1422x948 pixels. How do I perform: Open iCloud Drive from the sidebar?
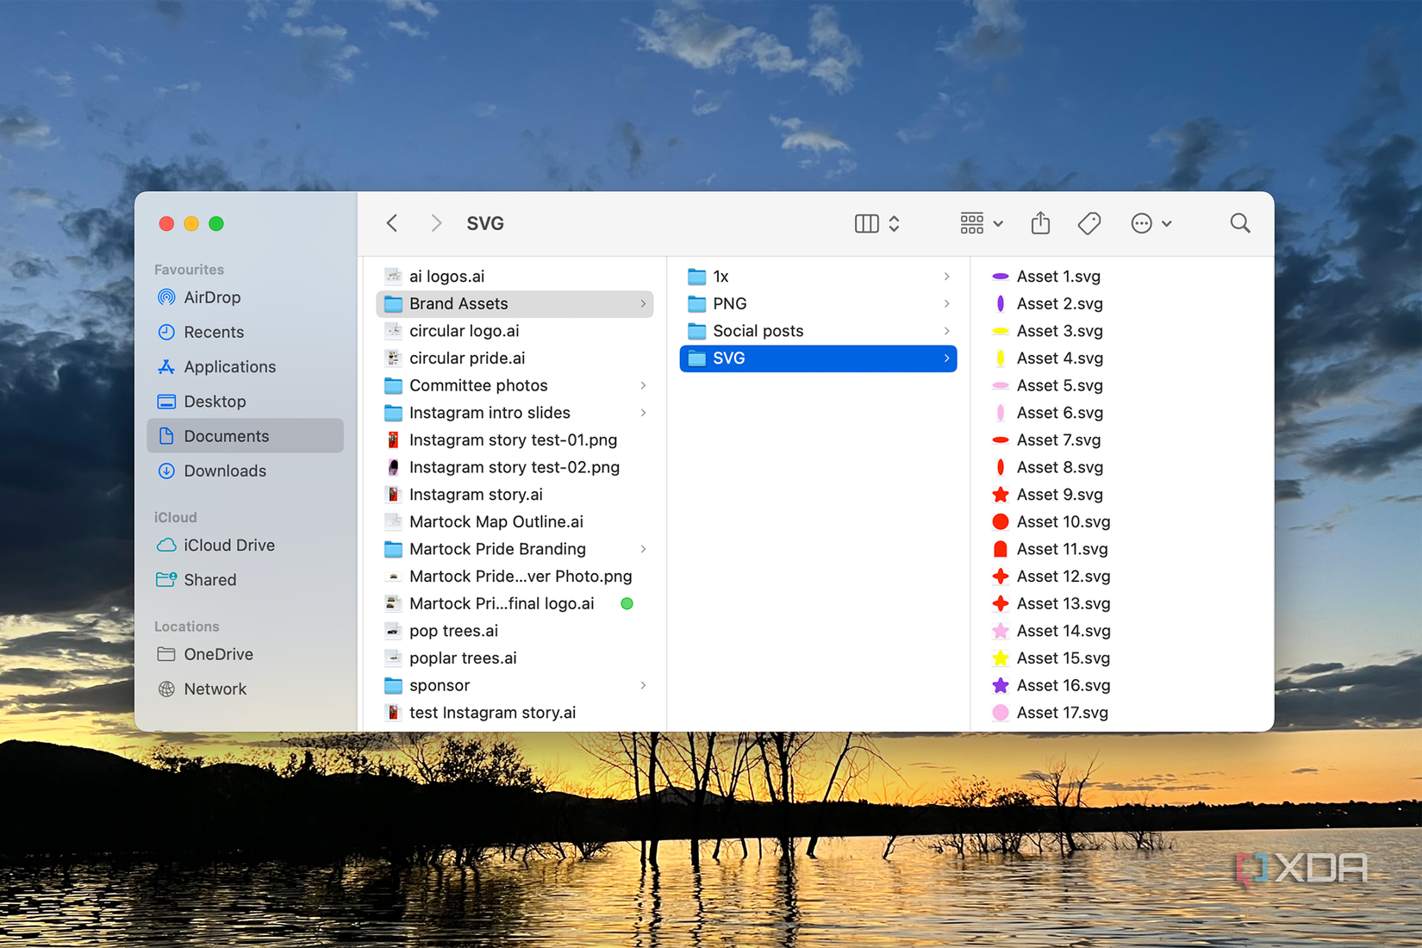click(x=227, y=545)
